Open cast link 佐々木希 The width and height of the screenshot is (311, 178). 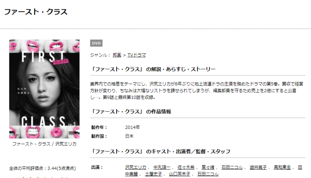tap(186, 167)
